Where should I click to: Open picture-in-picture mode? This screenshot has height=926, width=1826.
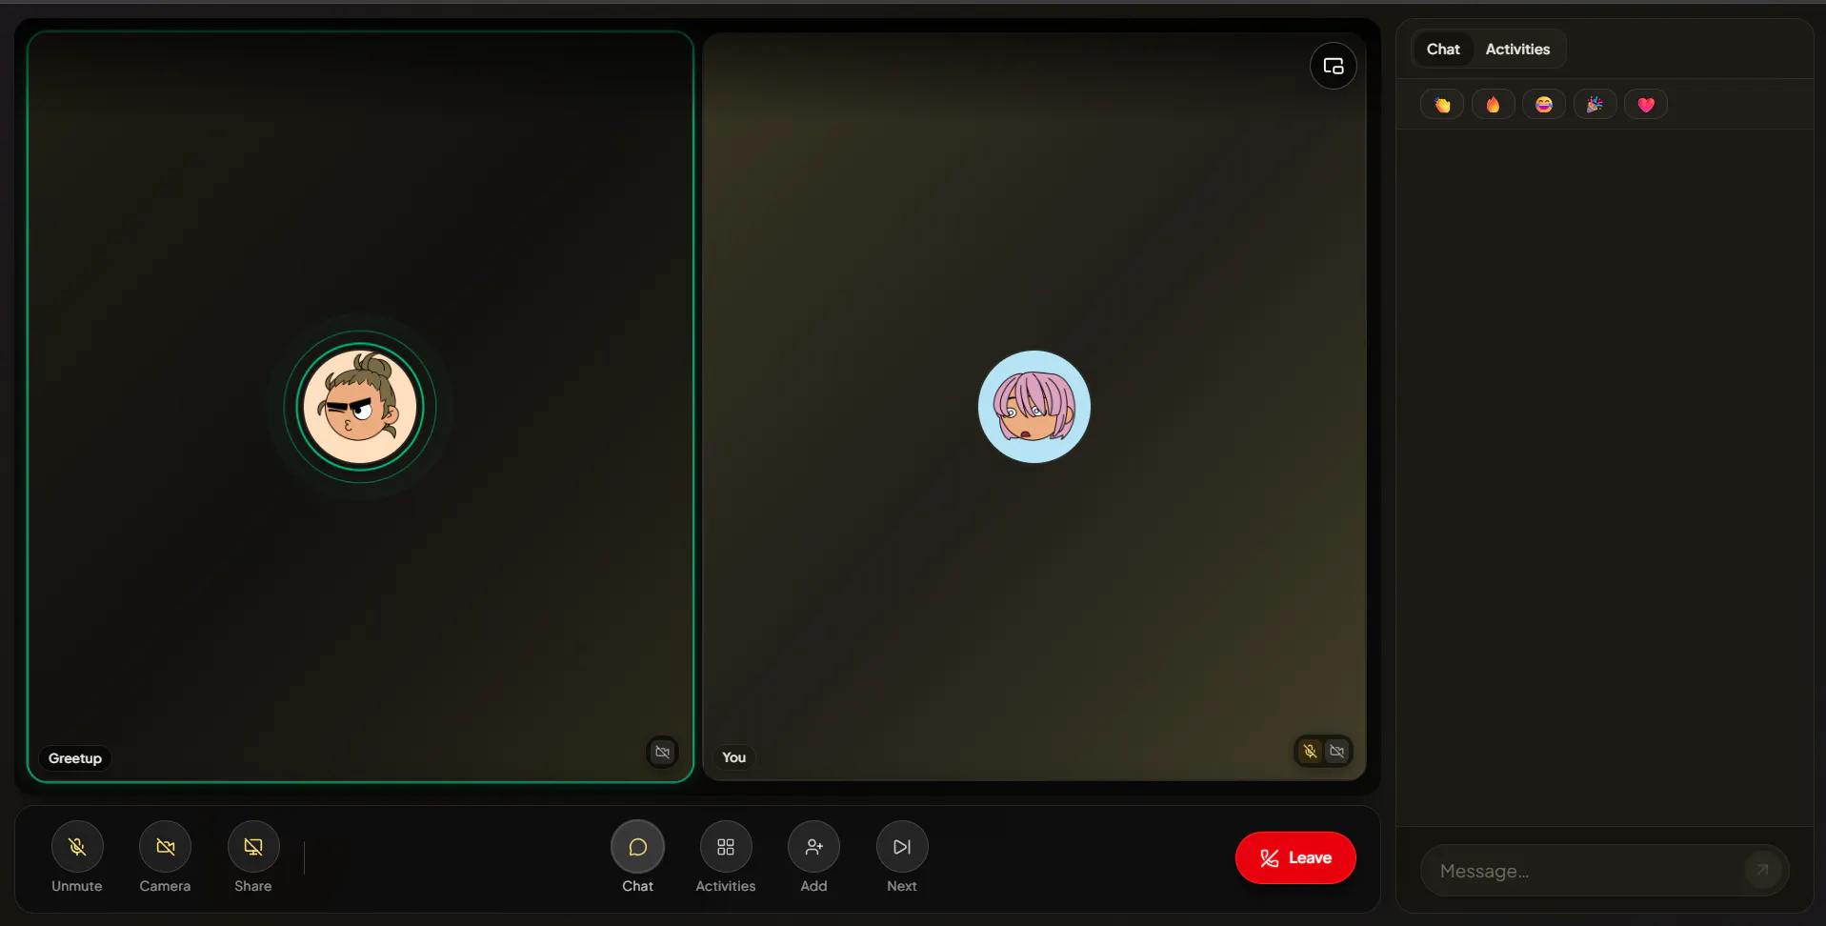(1334, 66)
